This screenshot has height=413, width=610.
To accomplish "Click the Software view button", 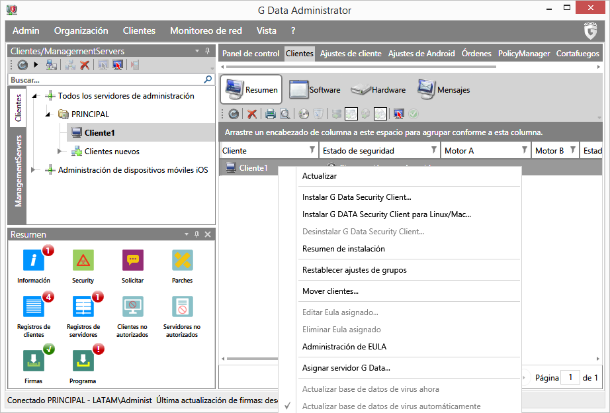I will coord(315,90).
